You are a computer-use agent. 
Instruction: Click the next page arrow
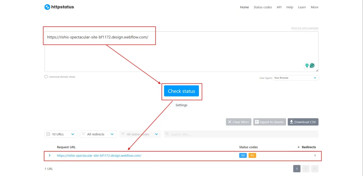tap(315, 169)
